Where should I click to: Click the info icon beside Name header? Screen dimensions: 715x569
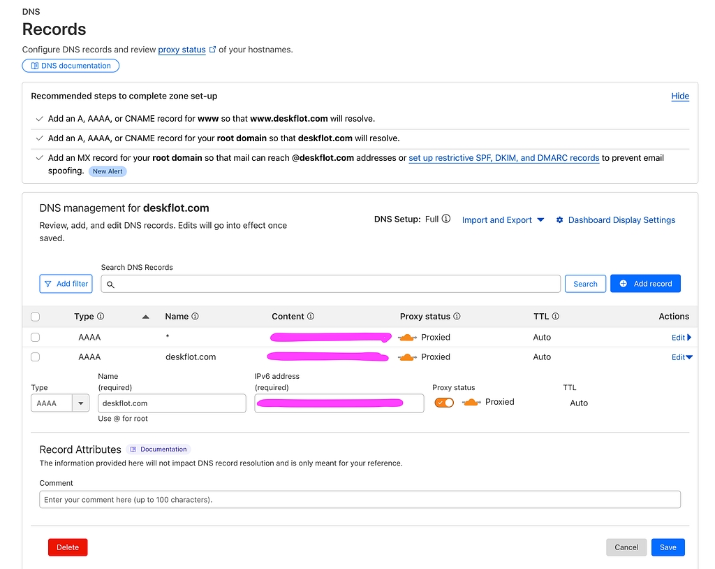coord(196,316)
